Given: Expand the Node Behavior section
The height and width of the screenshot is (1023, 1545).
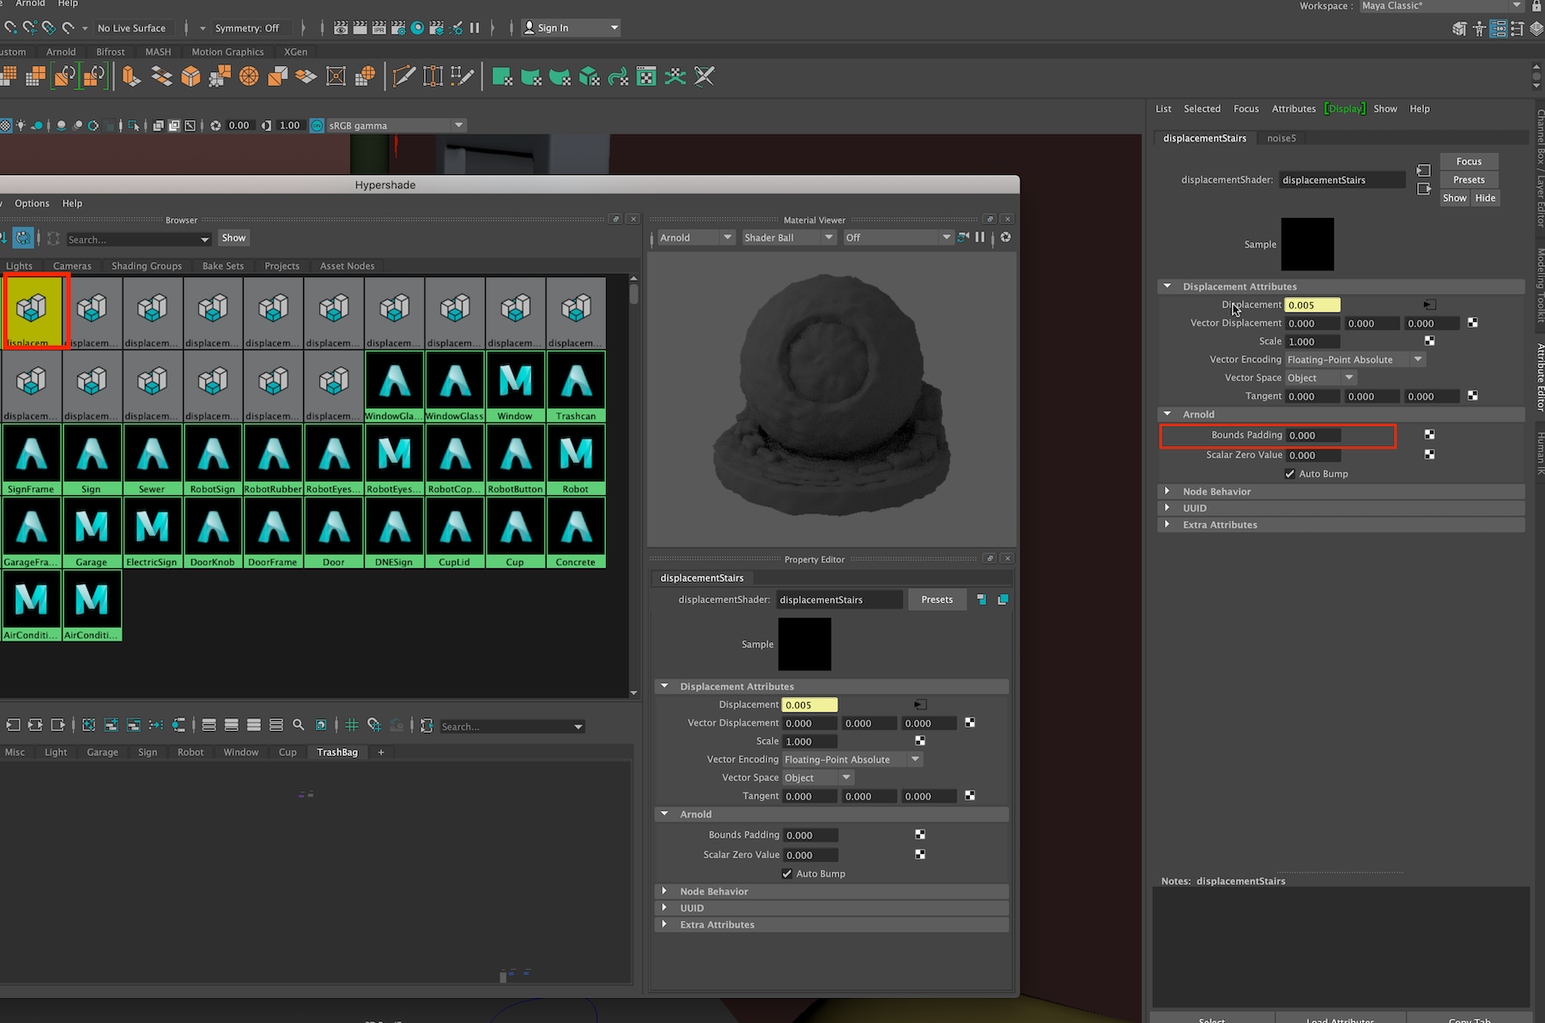Looking at the screenshot, I should coord(1216,492).
